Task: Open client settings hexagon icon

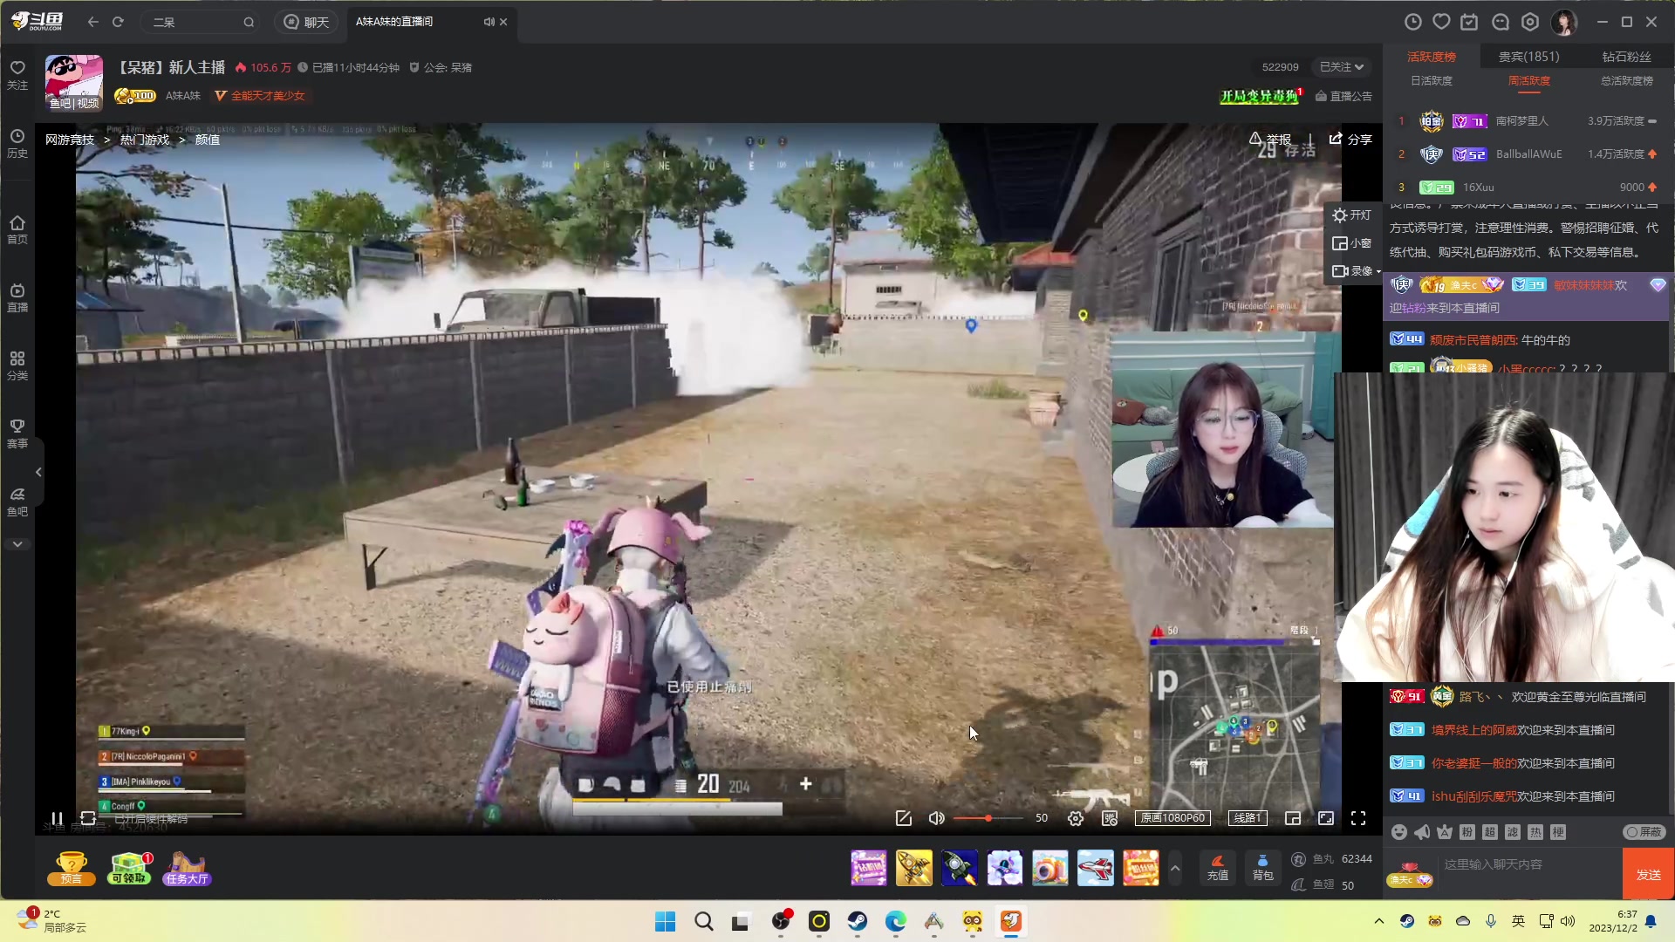Action: coord(1530,22)
